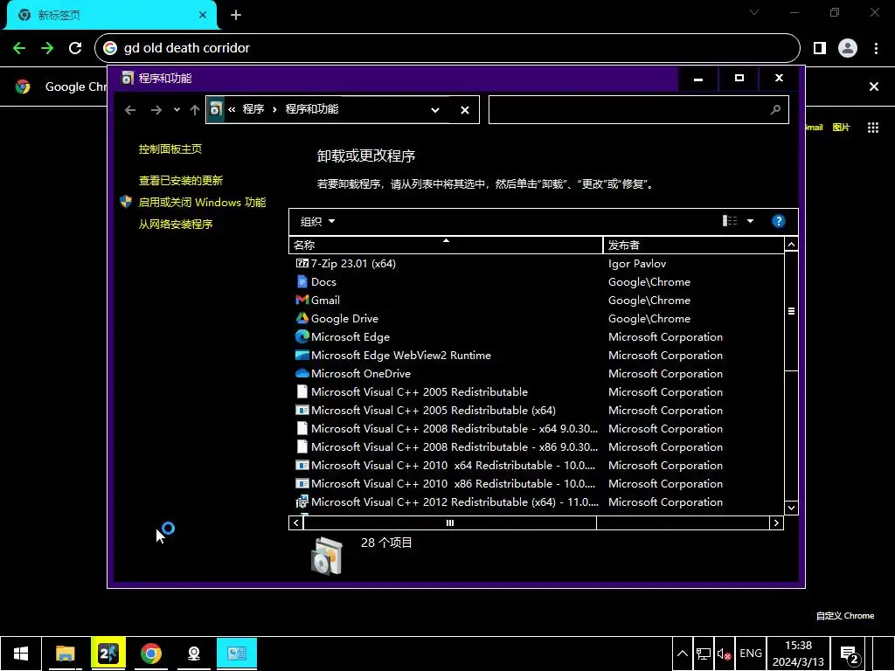Go forward in Control Panel navigation
The image size is (895, 671).
tap(156, 109)
